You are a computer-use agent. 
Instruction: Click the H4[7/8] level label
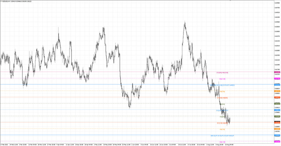pyautogui.click(x=222, y=91)
